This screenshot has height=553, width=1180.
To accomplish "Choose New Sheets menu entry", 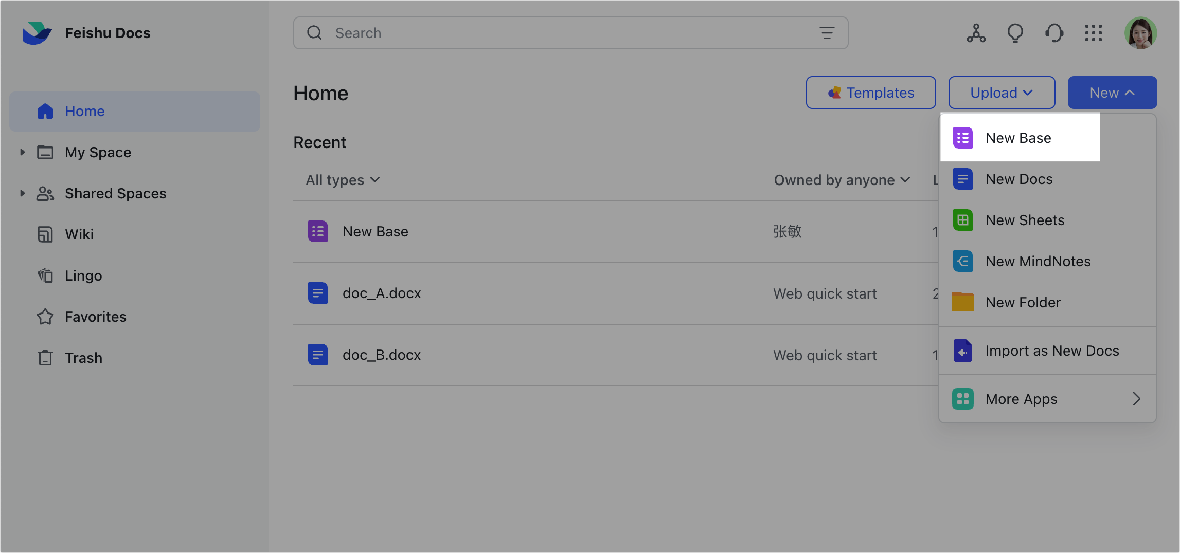I will tap(1025, 220).
